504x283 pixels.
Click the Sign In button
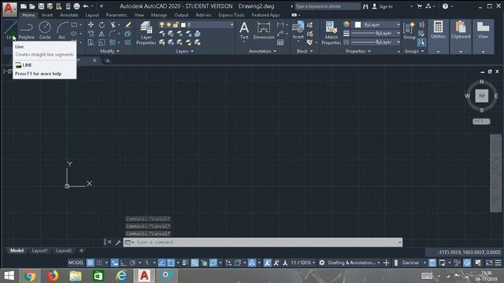383,6
